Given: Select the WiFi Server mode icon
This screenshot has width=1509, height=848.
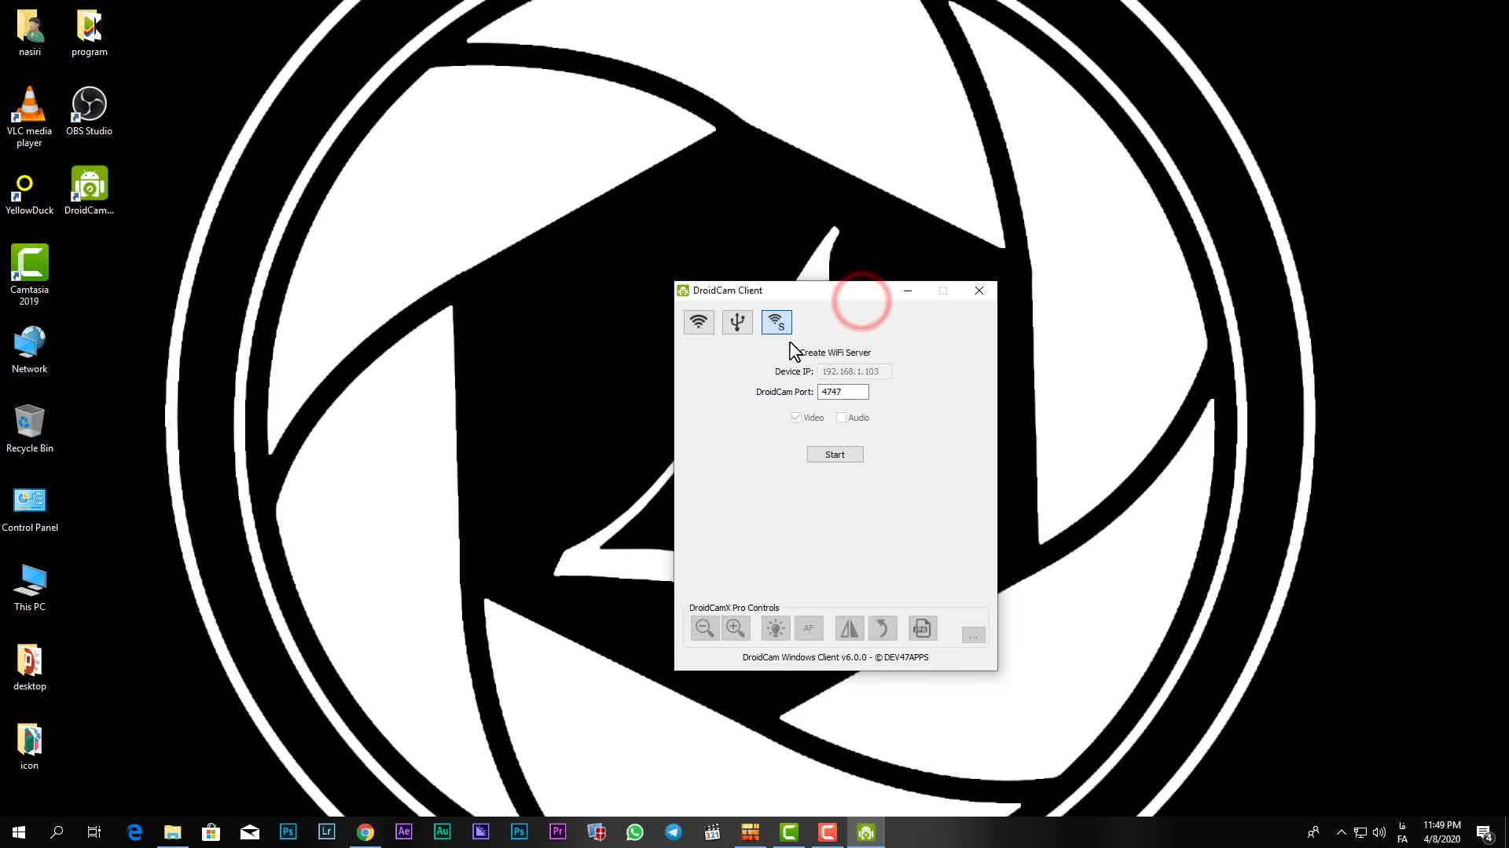Looking at the screenshot, I should pyautogui.click(x=777, y=322).
